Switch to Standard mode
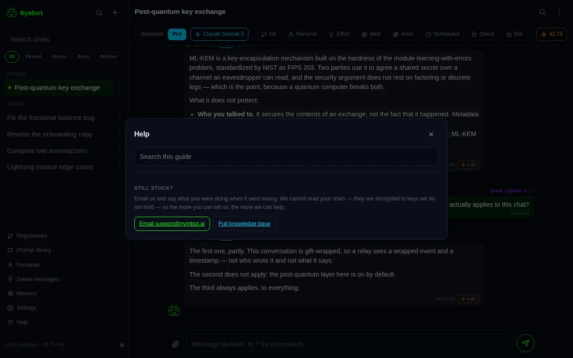 [x=152, y=34]
